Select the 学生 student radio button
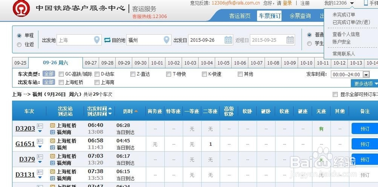The width and height of the screenshot is (378, 187). 309,43
